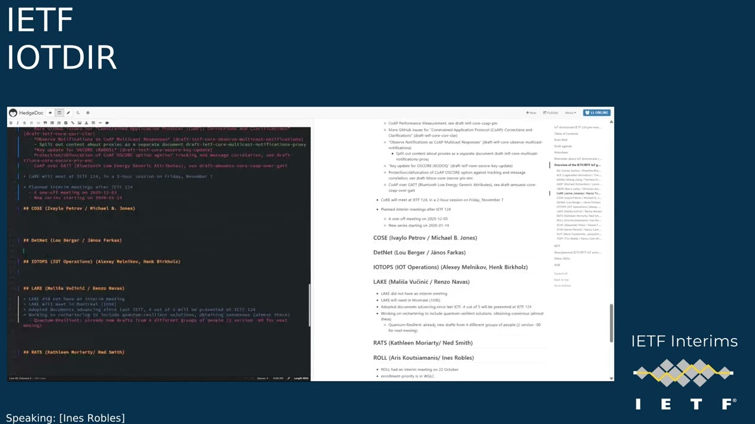
Task: Place cursor on '## DetNet' editor line
Action: pos(73,240)
